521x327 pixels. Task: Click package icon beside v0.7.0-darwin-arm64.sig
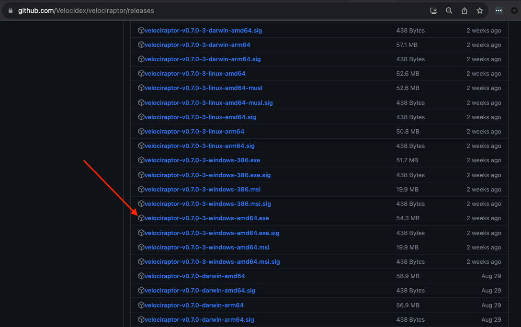[141, 319]
